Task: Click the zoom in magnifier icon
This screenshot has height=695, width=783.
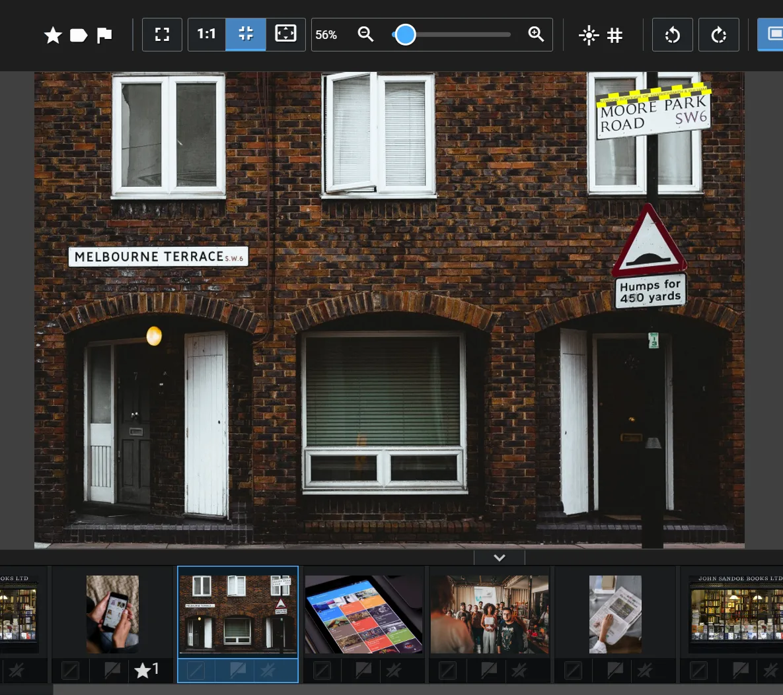Action: (x=536, y=34)
